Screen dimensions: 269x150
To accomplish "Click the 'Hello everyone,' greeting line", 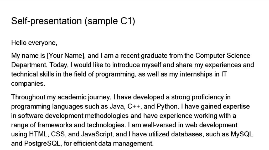I will pos(34,43).
